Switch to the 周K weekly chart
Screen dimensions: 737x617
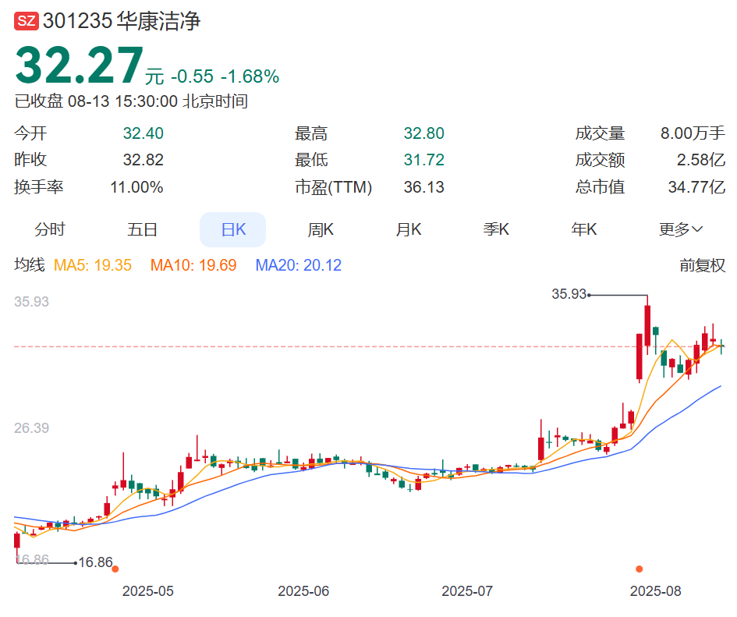[x=321, y=229]
